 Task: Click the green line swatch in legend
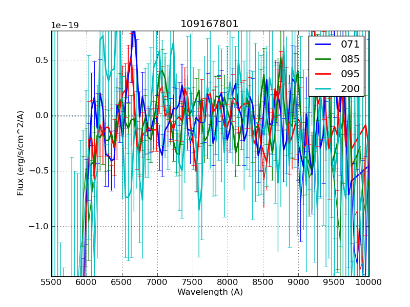pos(323,59)
